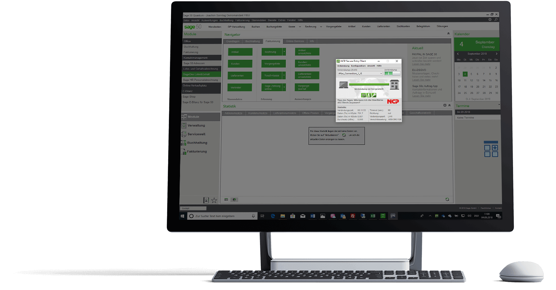
Task: Select Kundenumsätze statistics tab
Action: pos(258,113)
